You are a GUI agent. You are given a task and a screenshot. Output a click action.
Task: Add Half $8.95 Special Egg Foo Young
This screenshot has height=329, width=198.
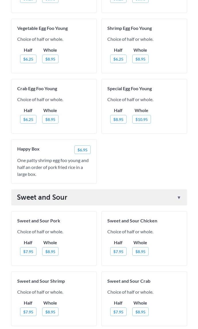pyautogui.click(x=118, y=119)
